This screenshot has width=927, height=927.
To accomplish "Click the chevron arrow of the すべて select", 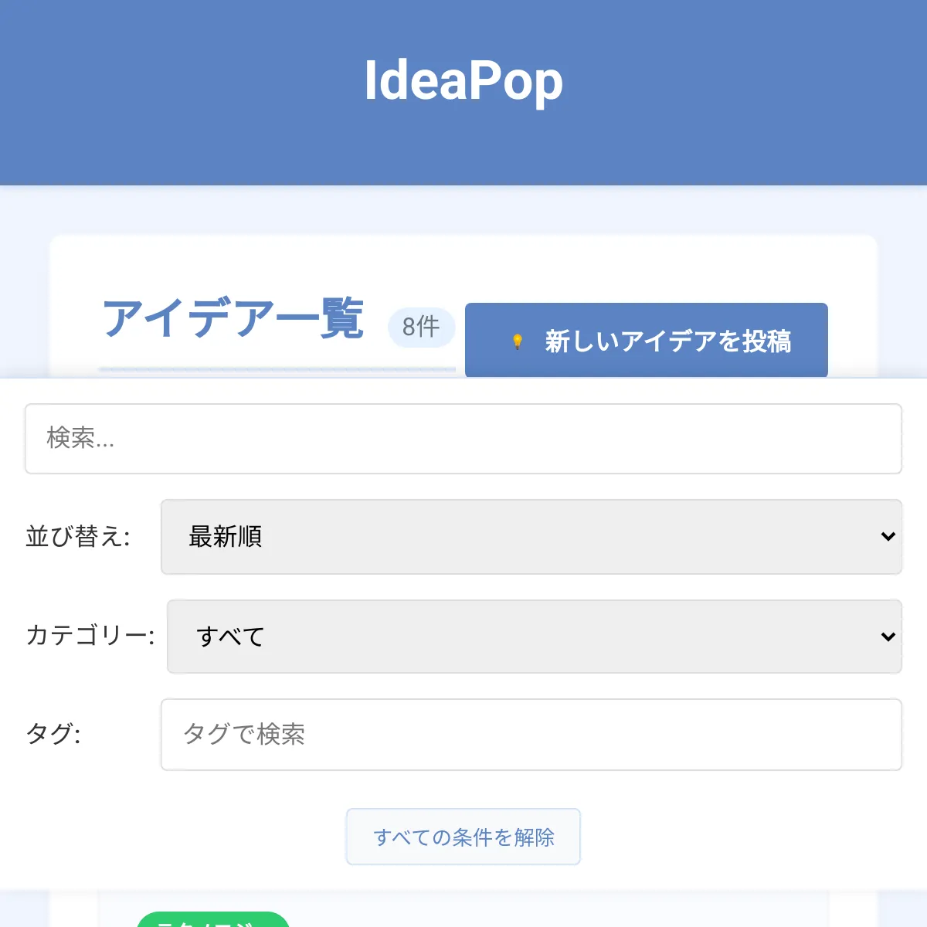I will [x=888, y=637].
